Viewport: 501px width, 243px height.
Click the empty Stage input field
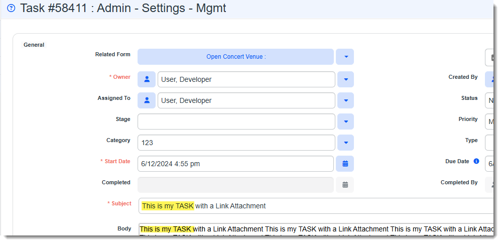coord(236,122)
